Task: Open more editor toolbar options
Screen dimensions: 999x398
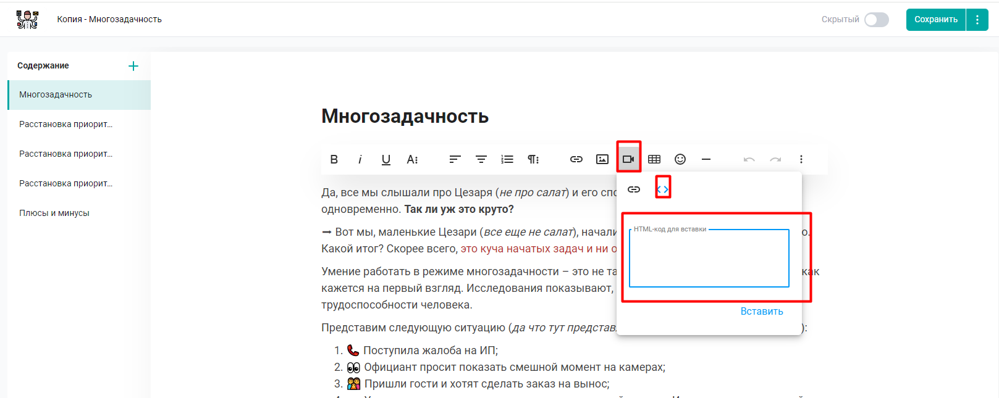Action: 801,159
